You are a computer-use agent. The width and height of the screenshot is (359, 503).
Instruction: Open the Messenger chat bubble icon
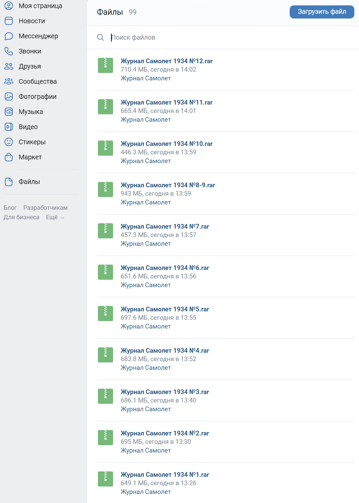pyautogui.click(x=9, y=36)
